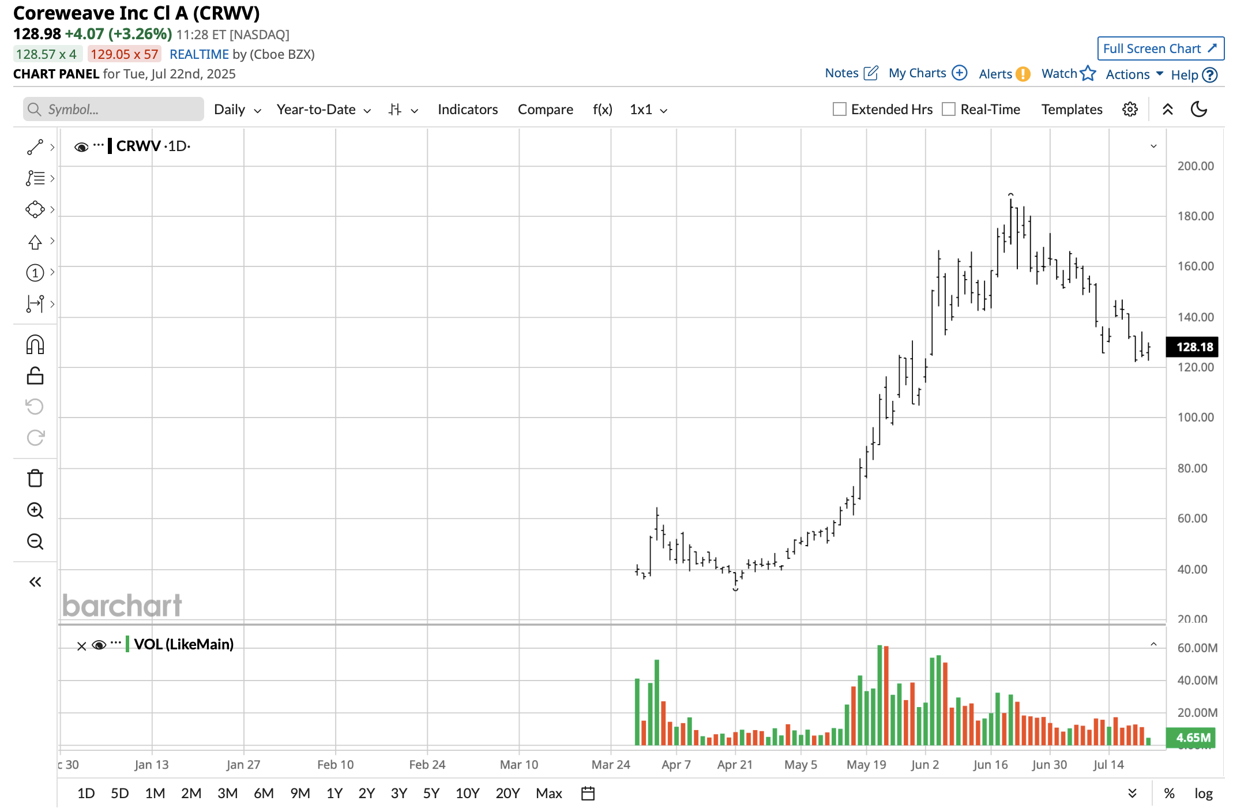Set range to 6M
Screen dimensions: 1233x812
(264, 794)
